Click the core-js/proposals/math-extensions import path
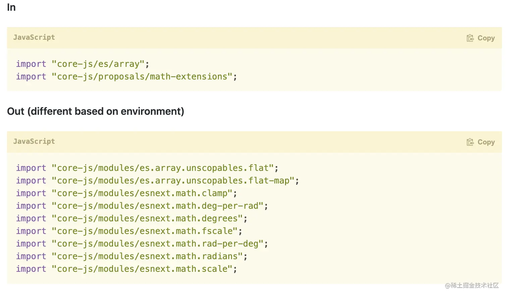This screenshot has width=507, height=297. coord(143,76)
